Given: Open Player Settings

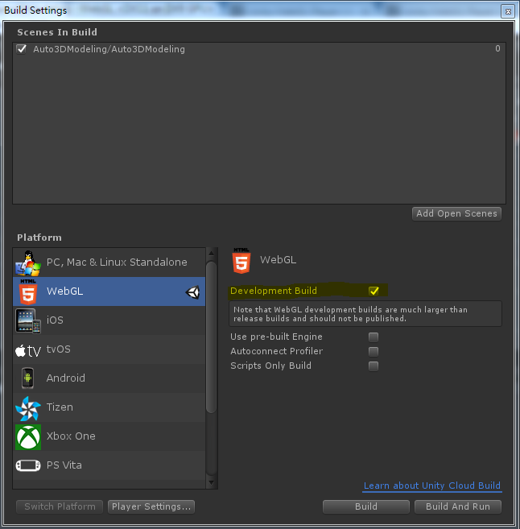Looking at the screenshot, I should (151, 506).
